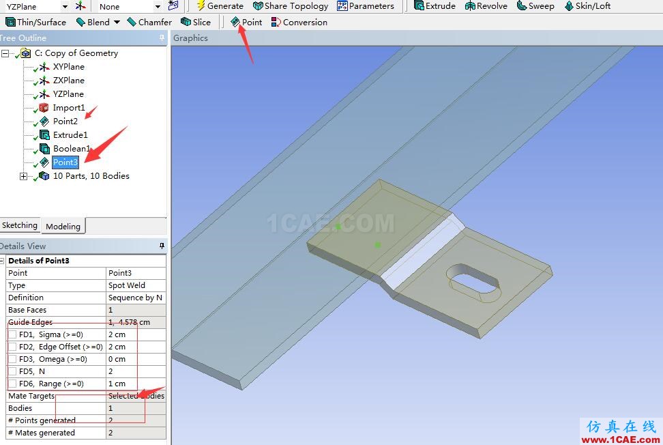Click the Conversion tool icon
The image size is (663, 445).
point(276,22)
